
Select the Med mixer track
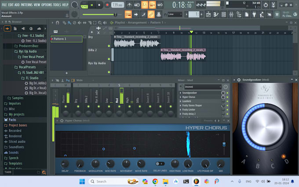click(x=119, y=101)
